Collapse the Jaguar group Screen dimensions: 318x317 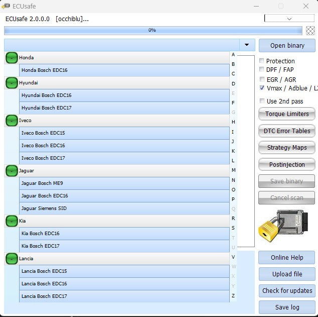click(12, 171)
